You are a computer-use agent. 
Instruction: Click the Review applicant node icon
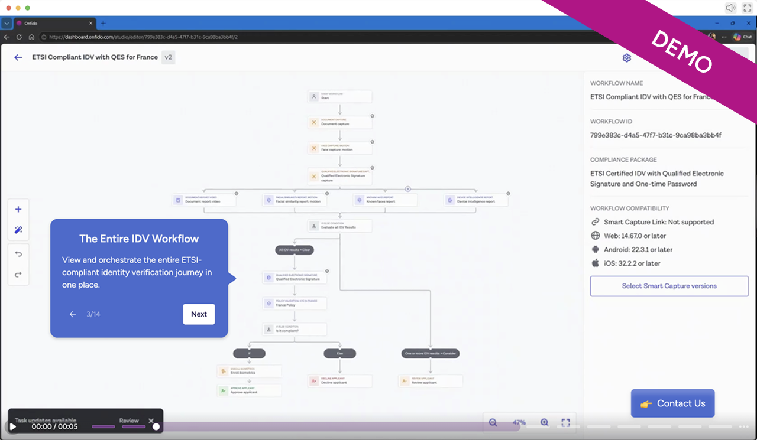point(405,381)
